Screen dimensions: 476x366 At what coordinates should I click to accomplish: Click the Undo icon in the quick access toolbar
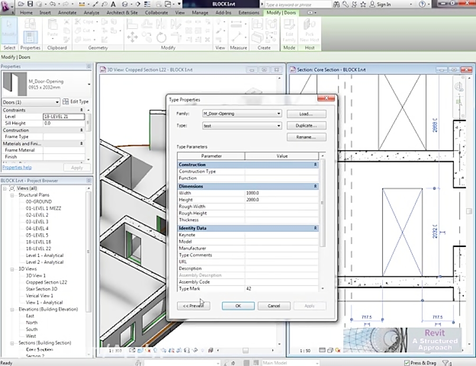tap(53, 4)
